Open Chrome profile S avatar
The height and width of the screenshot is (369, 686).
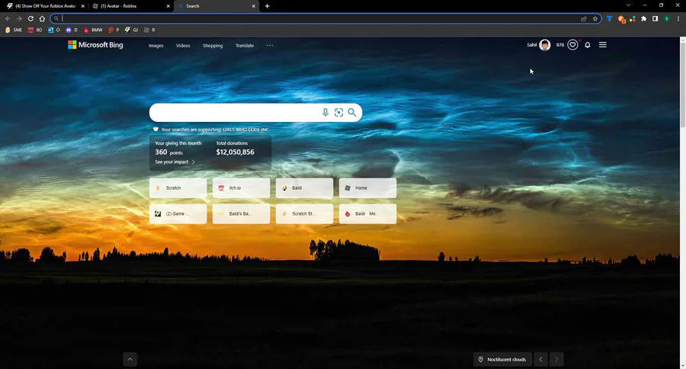click(x=666, y=19)
